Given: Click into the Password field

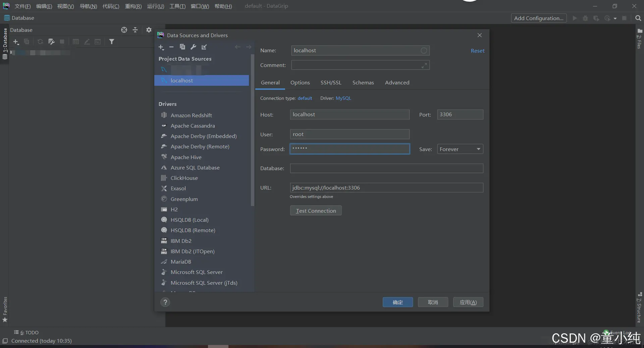Looking at the screenshot, I should (350, 149).
